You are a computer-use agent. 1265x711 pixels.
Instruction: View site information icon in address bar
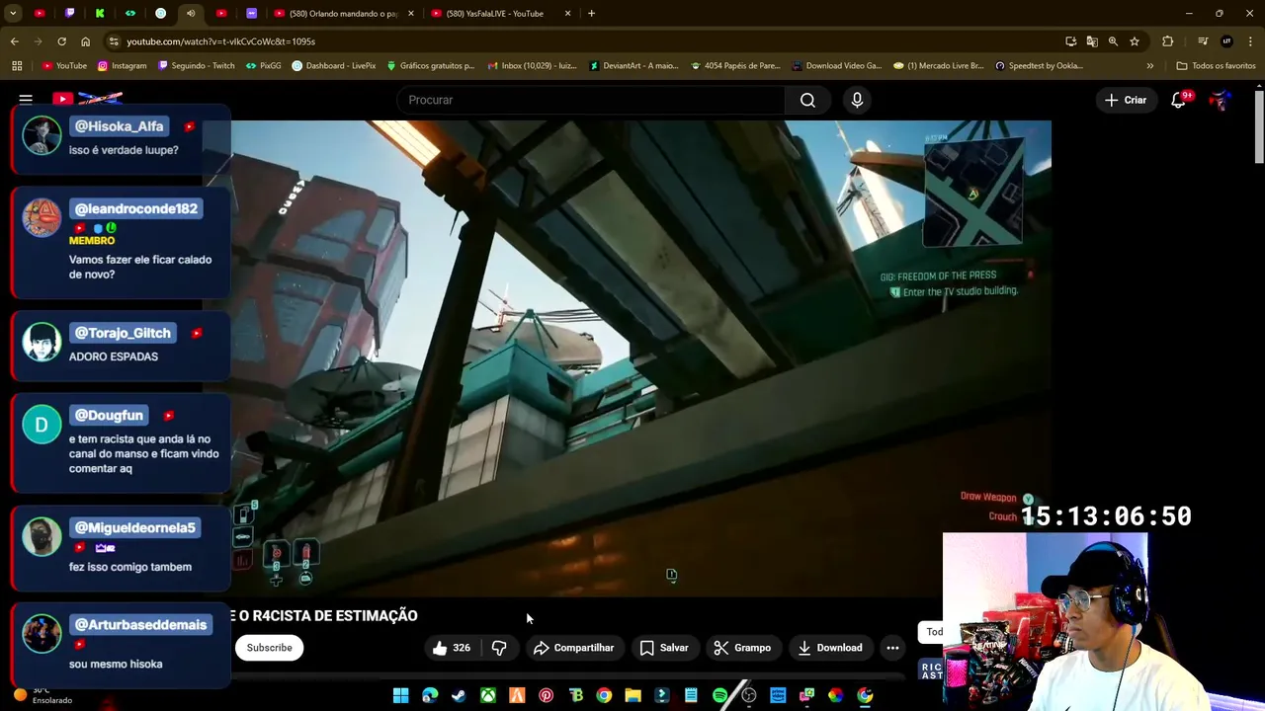coord(114,41)
